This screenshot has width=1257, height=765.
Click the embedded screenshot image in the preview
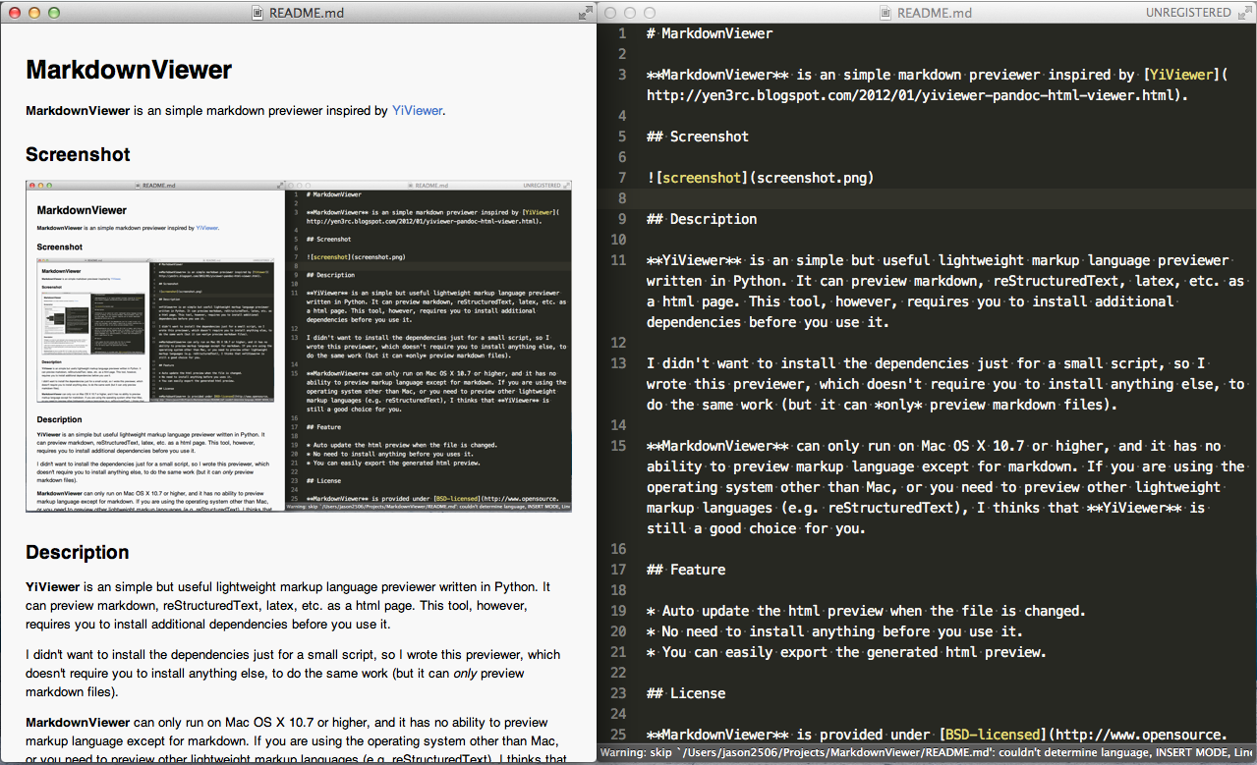(299, 346)
